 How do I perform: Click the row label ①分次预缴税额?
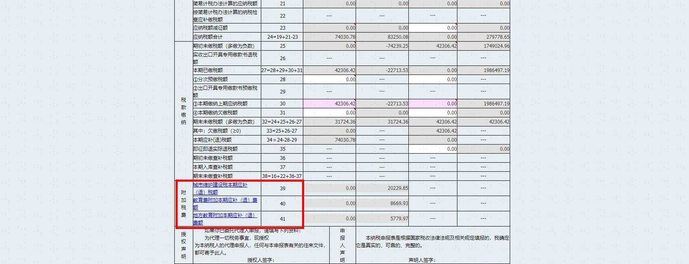pyautogui.click(x=211, y=79)
